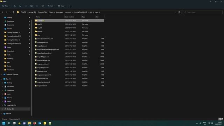
Task: Open Outlook from the taskbar
Action: pos(40,123)
